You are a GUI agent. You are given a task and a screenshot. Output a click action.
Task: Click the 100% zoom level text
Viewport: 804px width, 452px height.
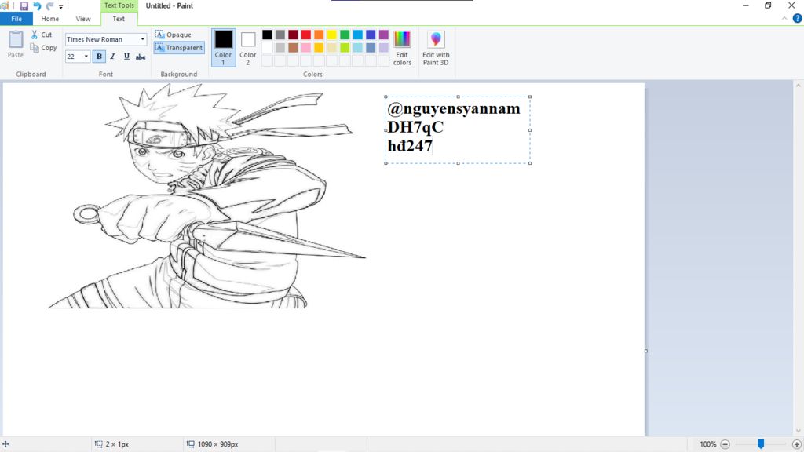click(x=707, y=444)
